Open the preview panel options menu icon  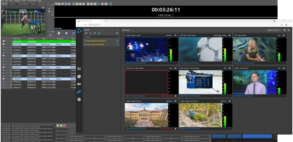coord(43,8)
